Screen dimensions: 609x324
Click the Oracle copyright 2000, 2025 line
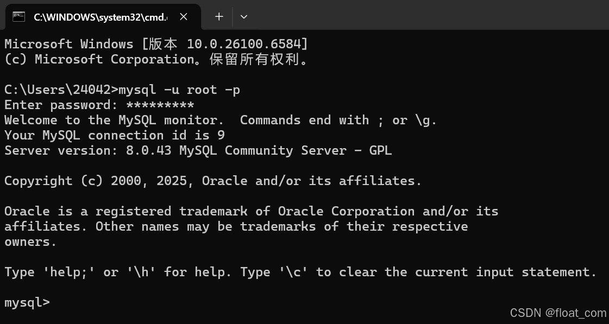(212, 181)
